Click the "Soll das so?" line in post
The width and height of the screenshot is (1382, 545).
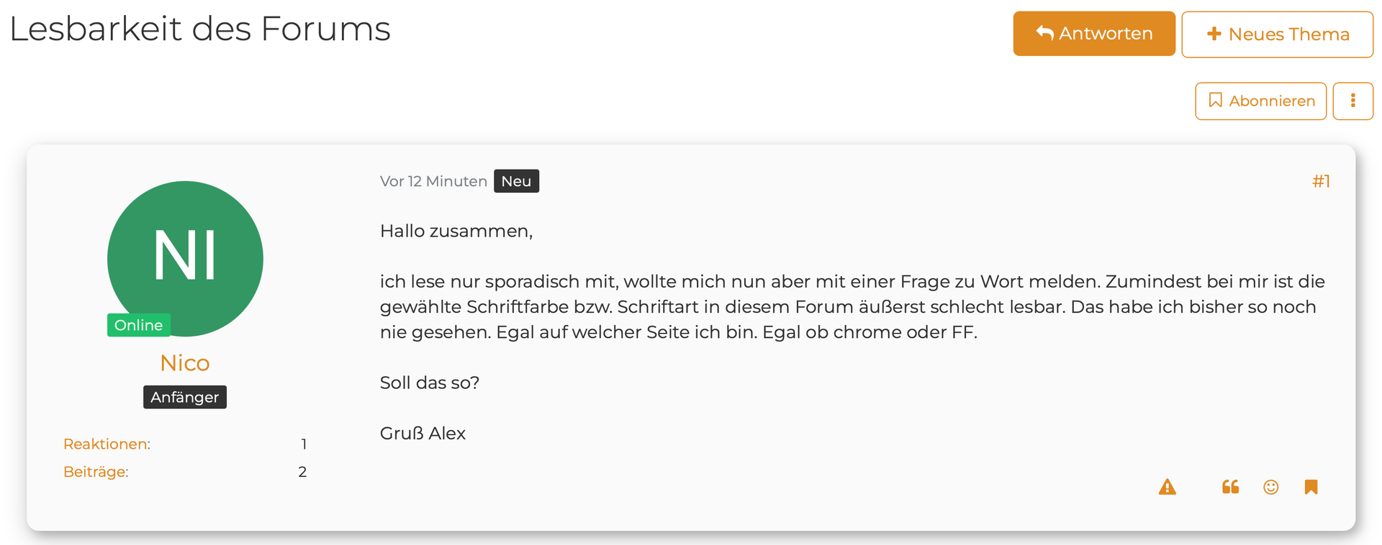(x=430, y=383)
